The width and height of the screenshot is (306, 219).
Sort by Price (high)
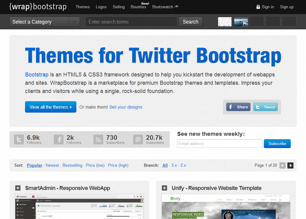click(118, 165)
